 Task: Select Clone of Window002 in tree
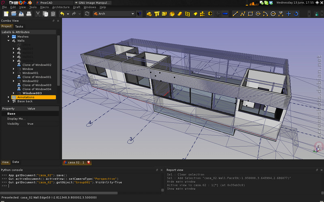[37, 65]
